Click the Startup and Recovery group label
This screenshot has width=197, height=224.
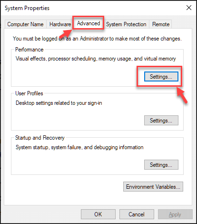40,138
